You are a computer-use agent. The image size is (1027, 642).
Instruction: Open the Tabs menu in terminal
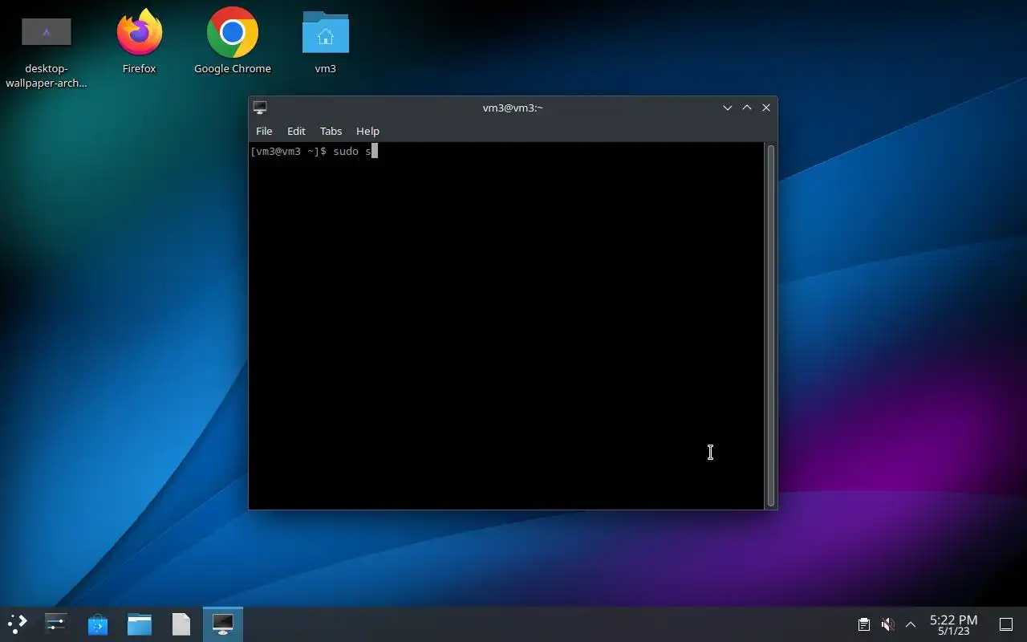pyautogui.click(x=331, y=131)
